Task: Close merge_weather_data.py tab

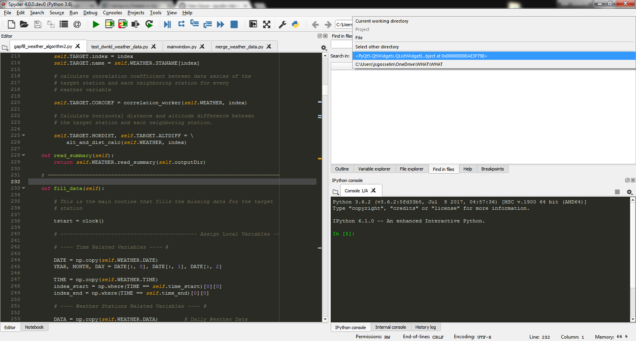Action: coord(269,46)
